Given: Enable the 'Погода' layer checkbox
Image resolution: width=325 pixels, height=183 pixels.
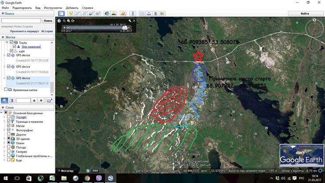Looking at the screenshot, I should tap(8, 147).
